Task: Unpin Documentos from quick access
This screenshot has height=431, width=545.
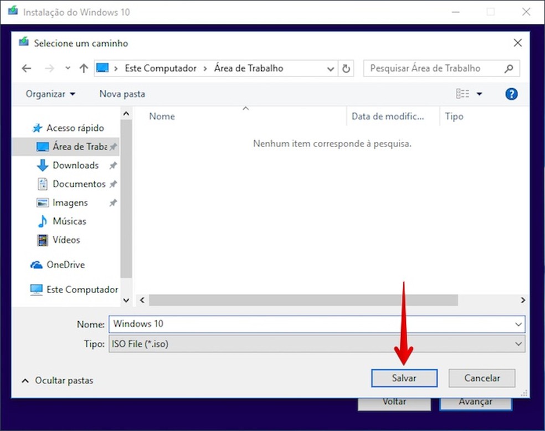Action: pyautogui.click(x=112, y=184)
